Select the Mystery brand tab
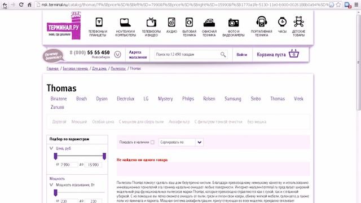 point(165,99)
